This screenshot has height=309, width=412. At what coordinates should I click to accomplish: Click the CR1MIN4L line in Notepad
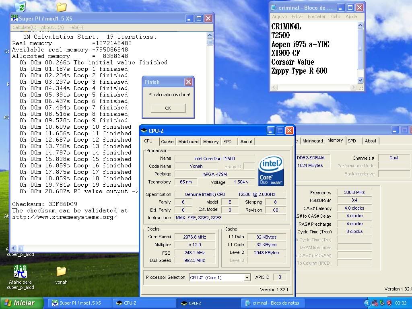point(286,27)
